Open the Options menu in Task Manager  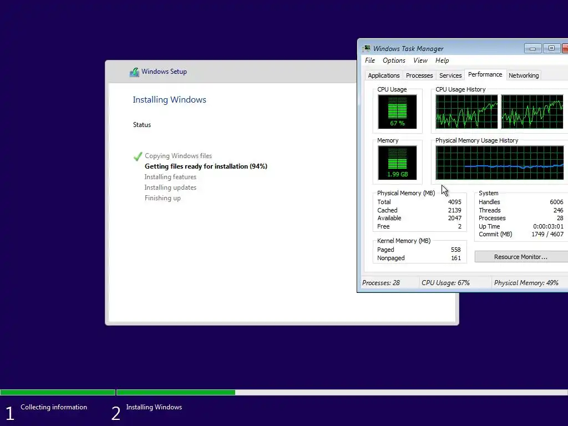click(x=394, y=60)
